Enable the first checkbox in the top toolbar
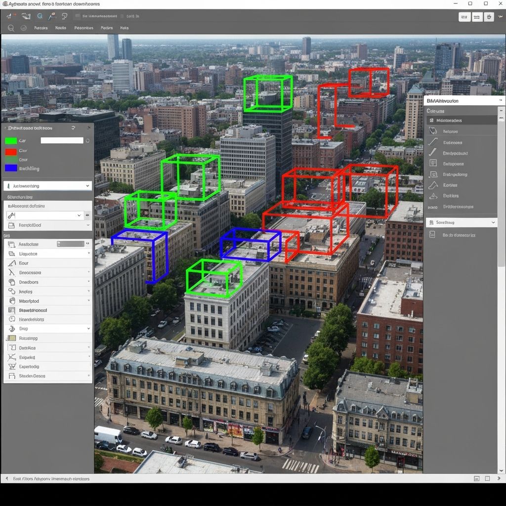 (78, 16)
